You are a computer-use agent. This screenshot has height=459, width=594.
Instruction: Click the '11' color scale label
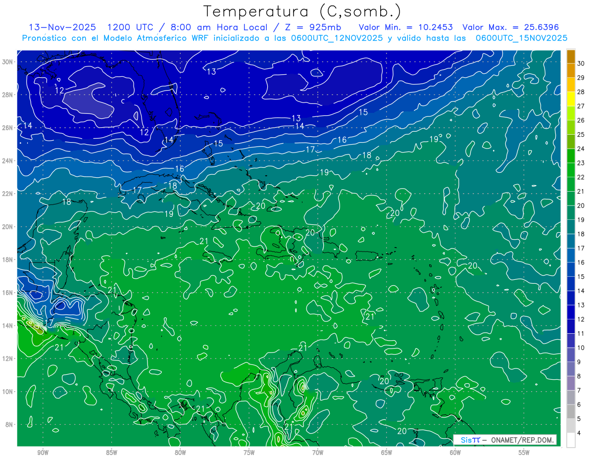(x=581, y=334)
